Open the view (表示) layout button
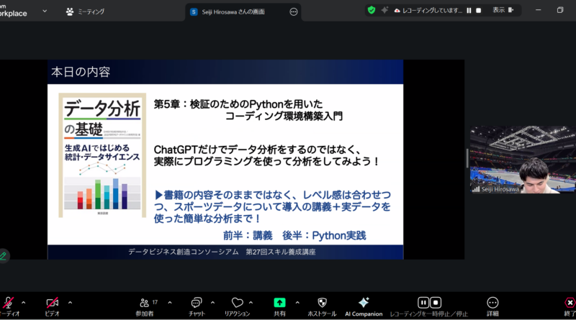576x320 pixels. [x=503, y=10]
